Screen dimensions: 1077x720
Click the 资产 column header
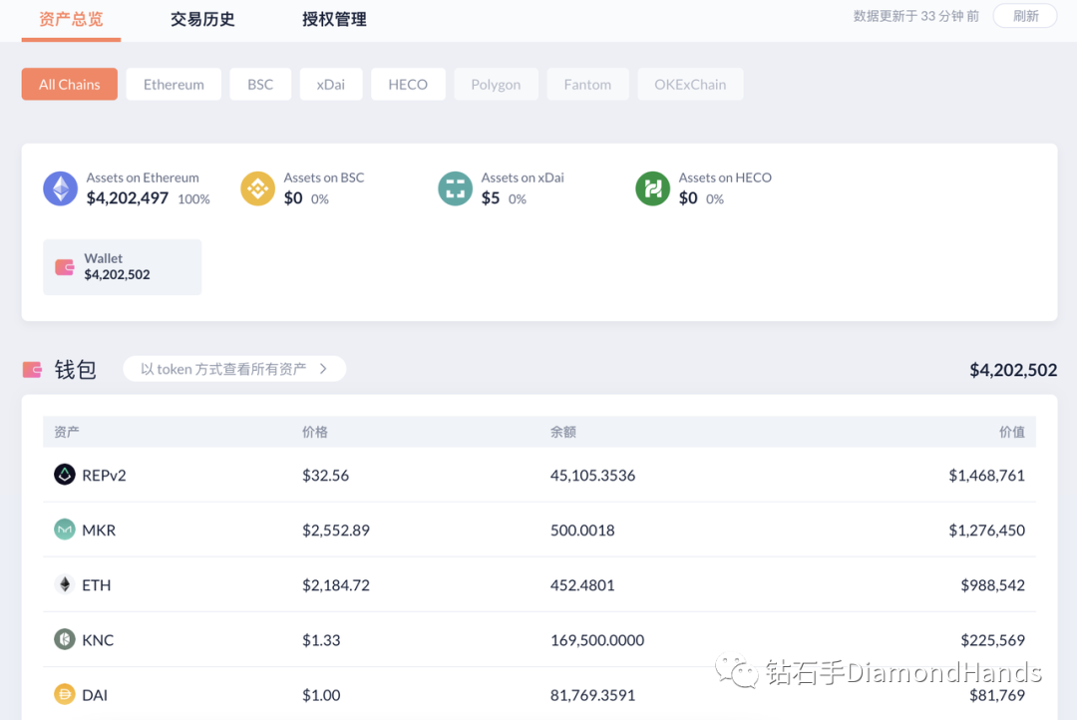pos(67,432)
